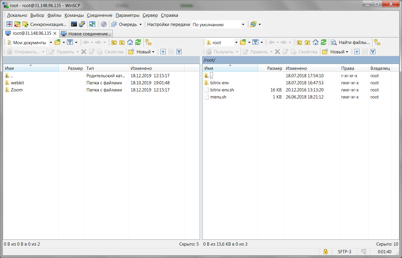Click the local select filter icon
The width and height of the screenshot is (402, 258).
[x=179, y=52]
